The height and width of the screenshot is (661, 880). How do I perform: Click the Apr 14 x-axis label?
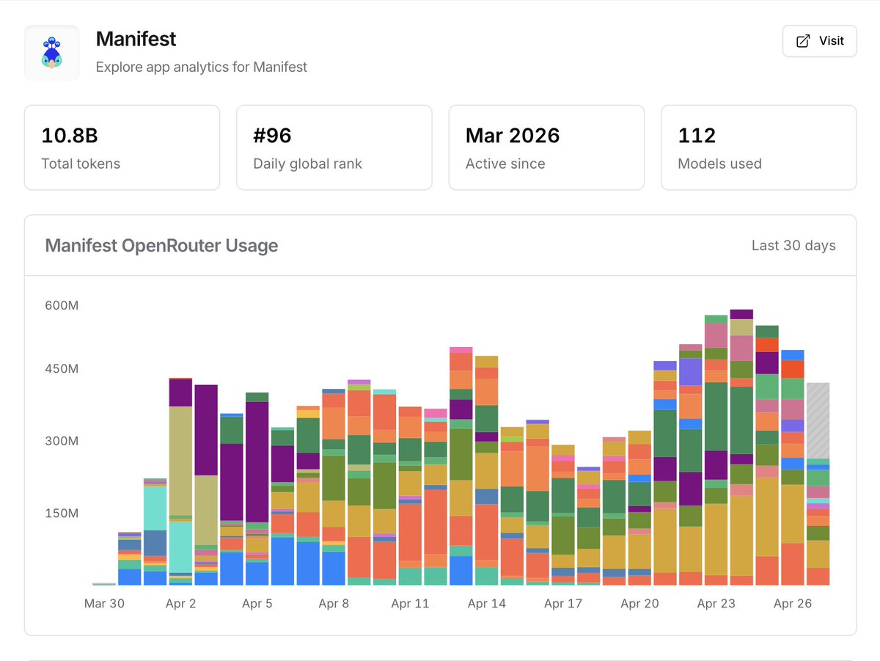(x=487, y=604)
